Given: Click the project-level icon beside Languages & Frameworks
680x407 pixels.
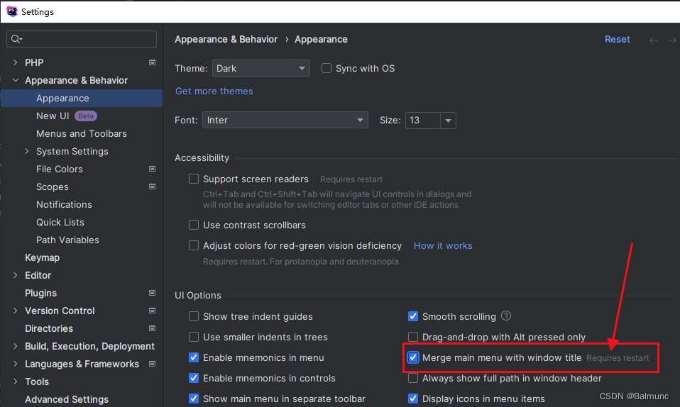Looking at the screenshot, I should pyautogui.click(x=152, y=364).
